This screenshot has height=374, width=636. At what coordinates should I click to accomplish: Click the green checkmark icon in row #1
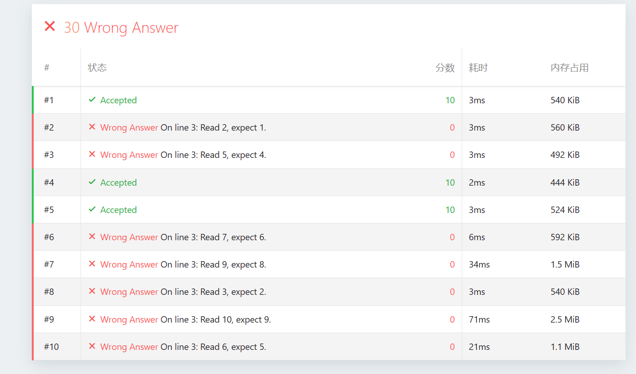92,100
